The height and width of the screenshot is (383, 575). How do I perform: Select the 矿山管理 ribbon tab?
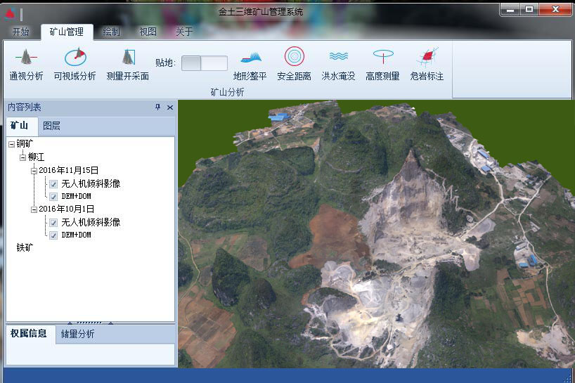[x=67, y=32]
